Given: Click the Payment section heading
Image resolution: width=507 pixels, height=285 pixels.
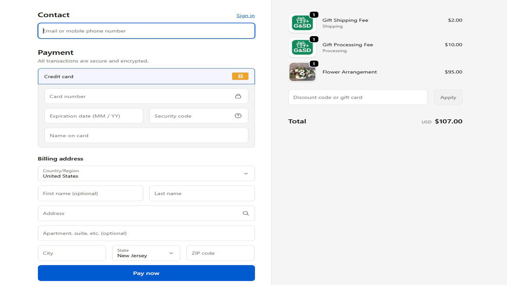Looking at the screenshot, I should tap(55, 52).
